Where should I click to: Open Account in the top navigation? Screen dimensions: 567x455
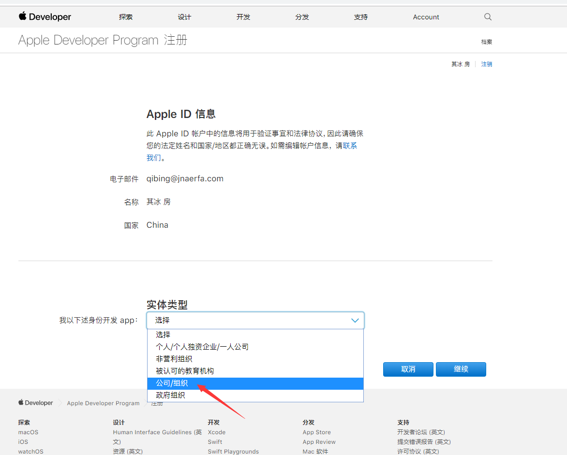pyautogui.click(x=426, y=17)
